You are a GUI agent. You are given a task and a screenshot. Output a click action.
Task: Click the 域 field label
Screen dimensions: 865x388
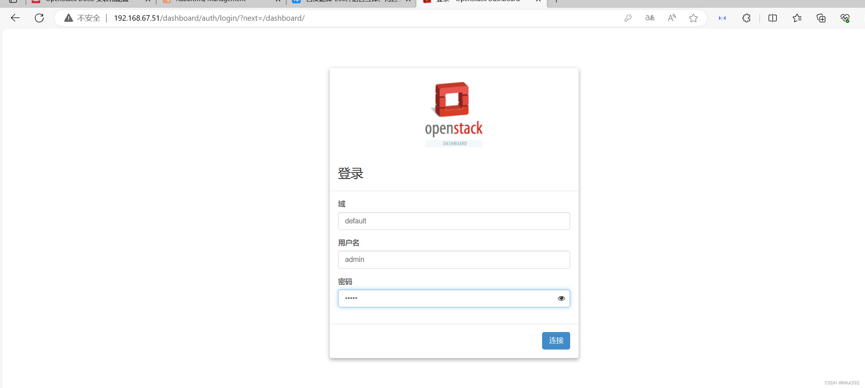(342, 204)
